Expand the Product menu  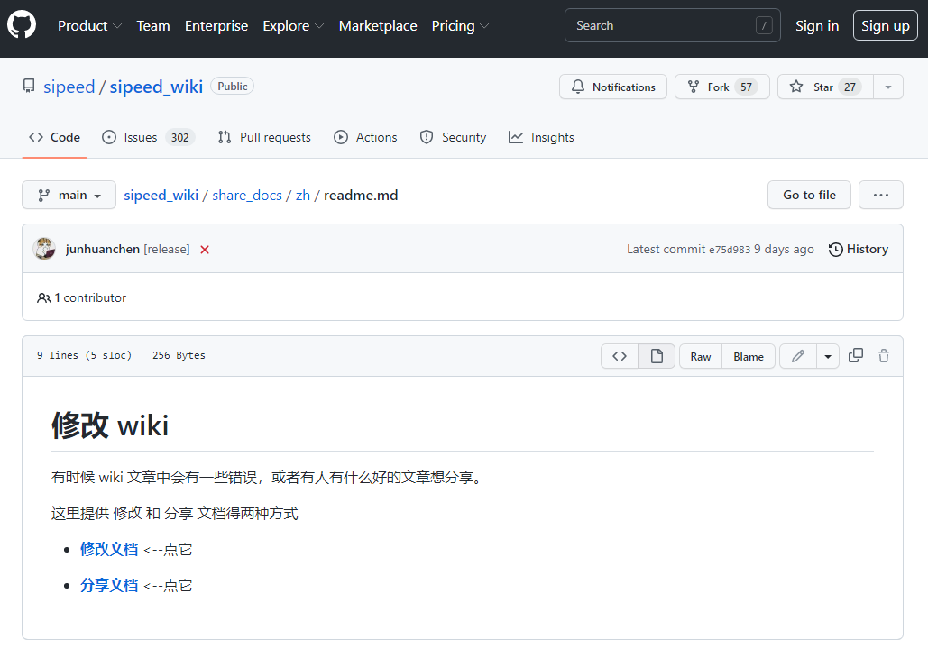tap(89, 26)
